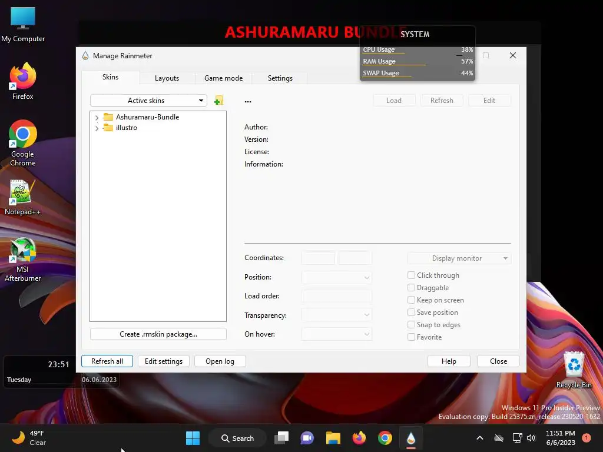Open the On hover dropdown
The width and height of the screenshot is (603, 452).
coord(336,334)
